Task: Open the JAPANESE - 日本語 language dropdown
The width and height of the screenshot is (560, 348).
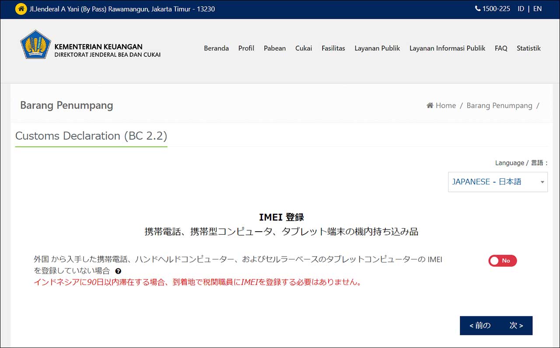Action: click(x=498, y=182)
